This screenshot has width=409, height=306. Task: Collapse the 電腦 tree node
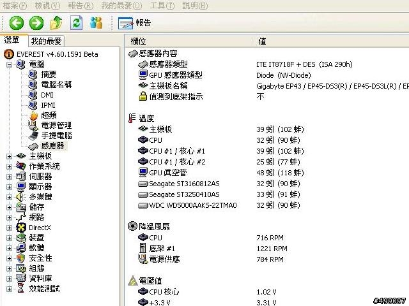pos(9,64)
